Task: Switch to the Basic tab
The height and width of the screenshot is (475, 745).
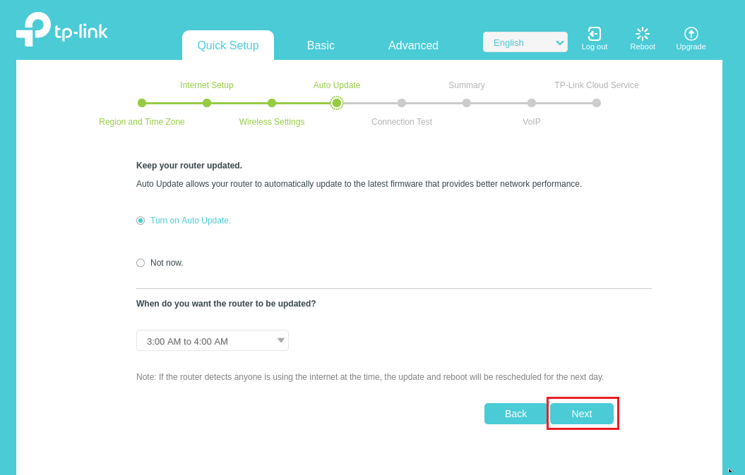Action: click(321, 46)
